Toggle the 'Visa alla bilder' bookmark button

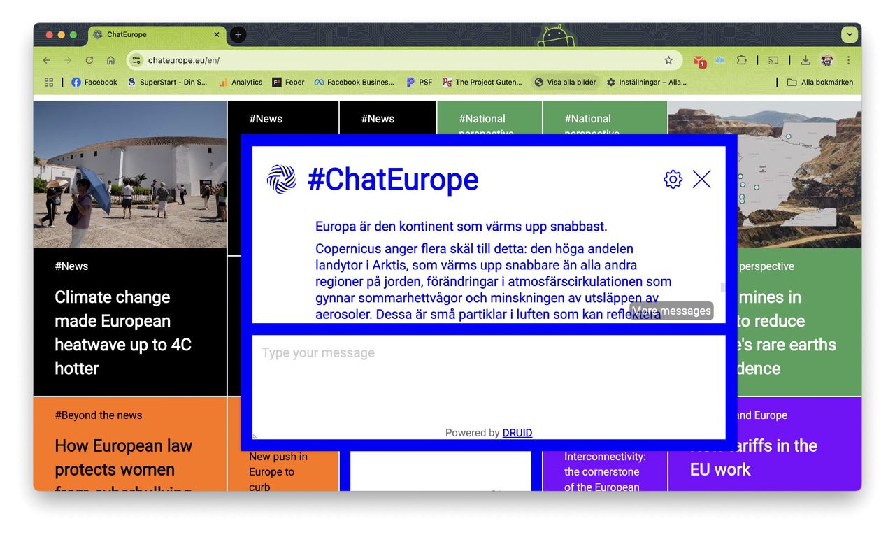pos(565,82)
